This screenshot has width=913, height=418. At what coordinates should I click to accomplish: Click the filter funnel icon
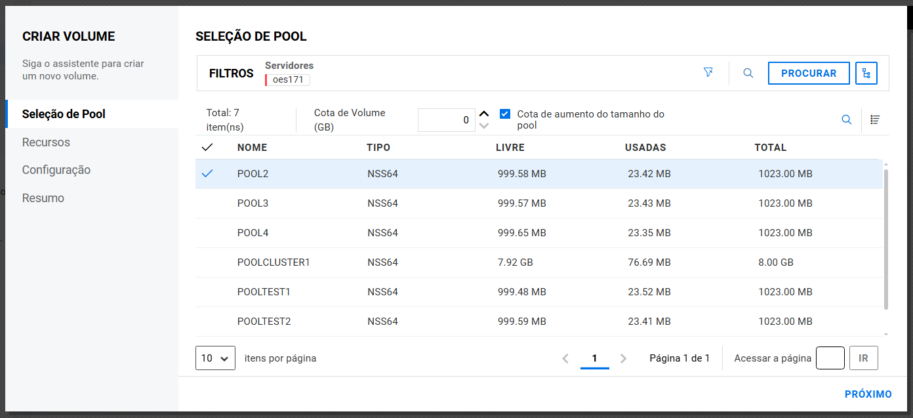(x=708, y=73)
